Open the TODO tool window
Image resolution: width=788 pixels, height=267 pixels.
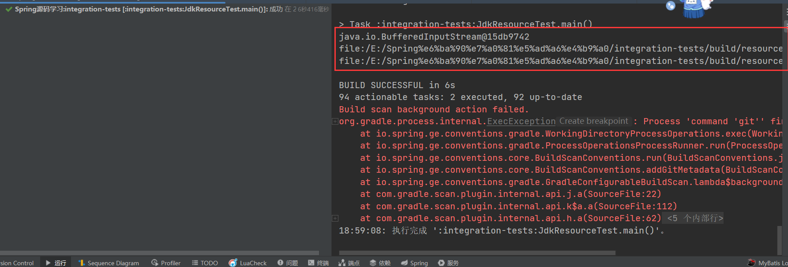tap(205, 263)
